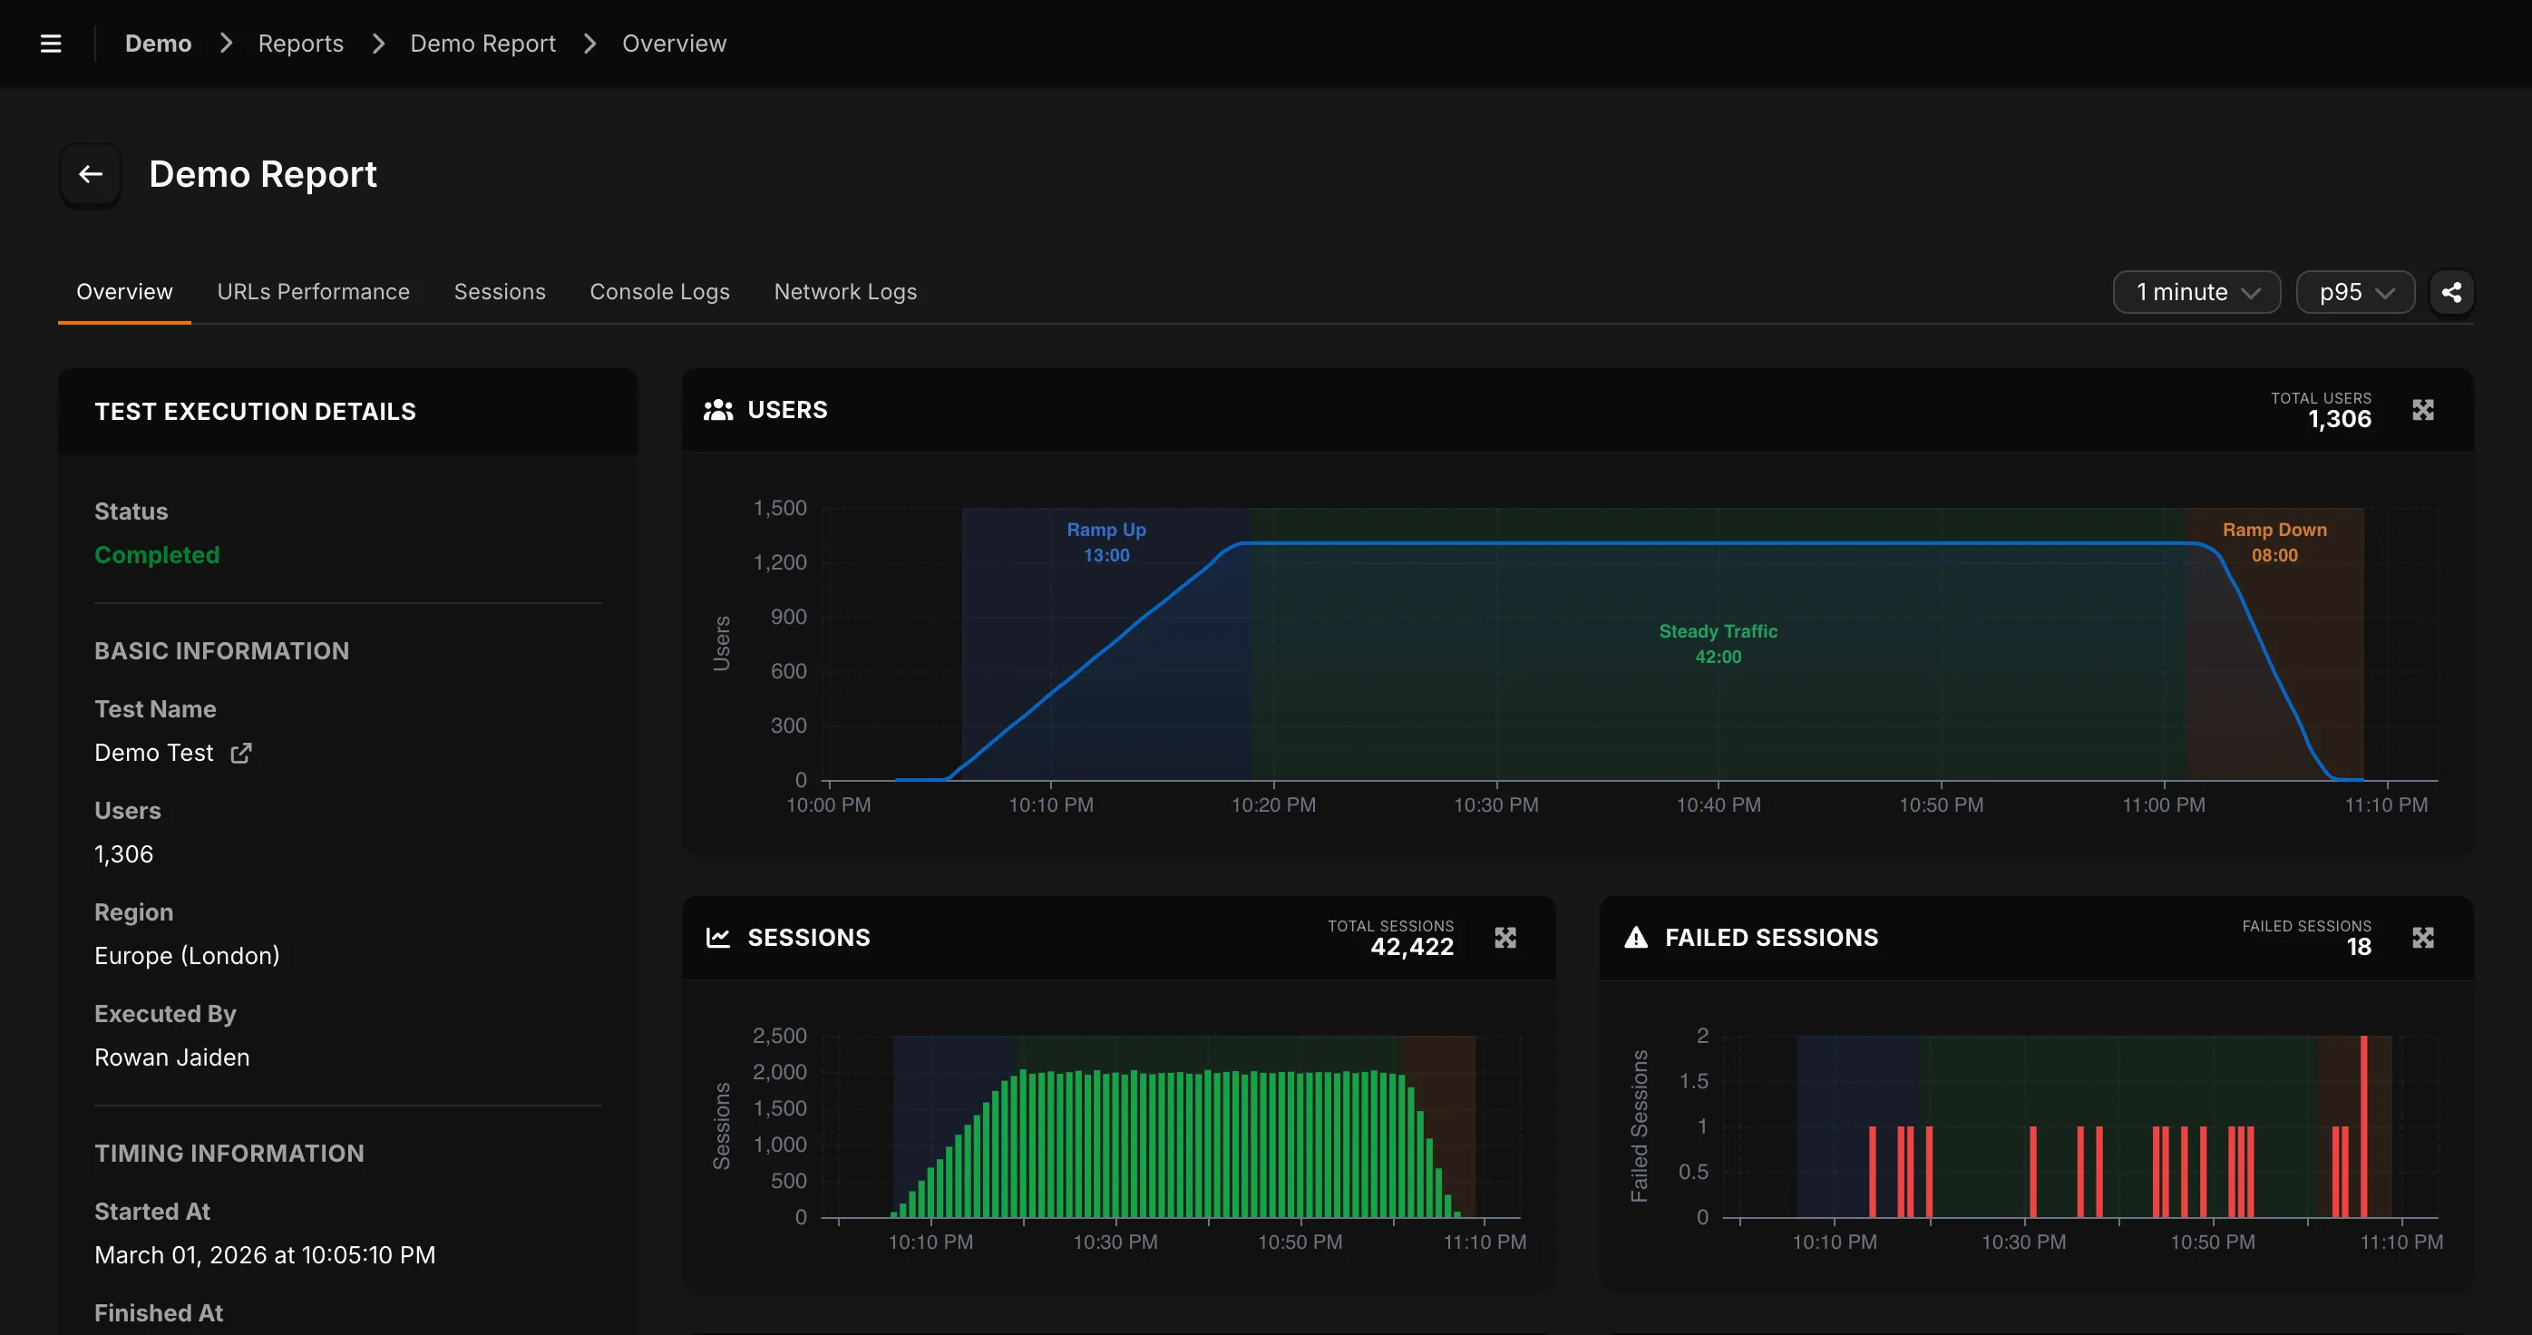
Task: Click the Overview breadcrumb item
Action: (x=675, y=44)
